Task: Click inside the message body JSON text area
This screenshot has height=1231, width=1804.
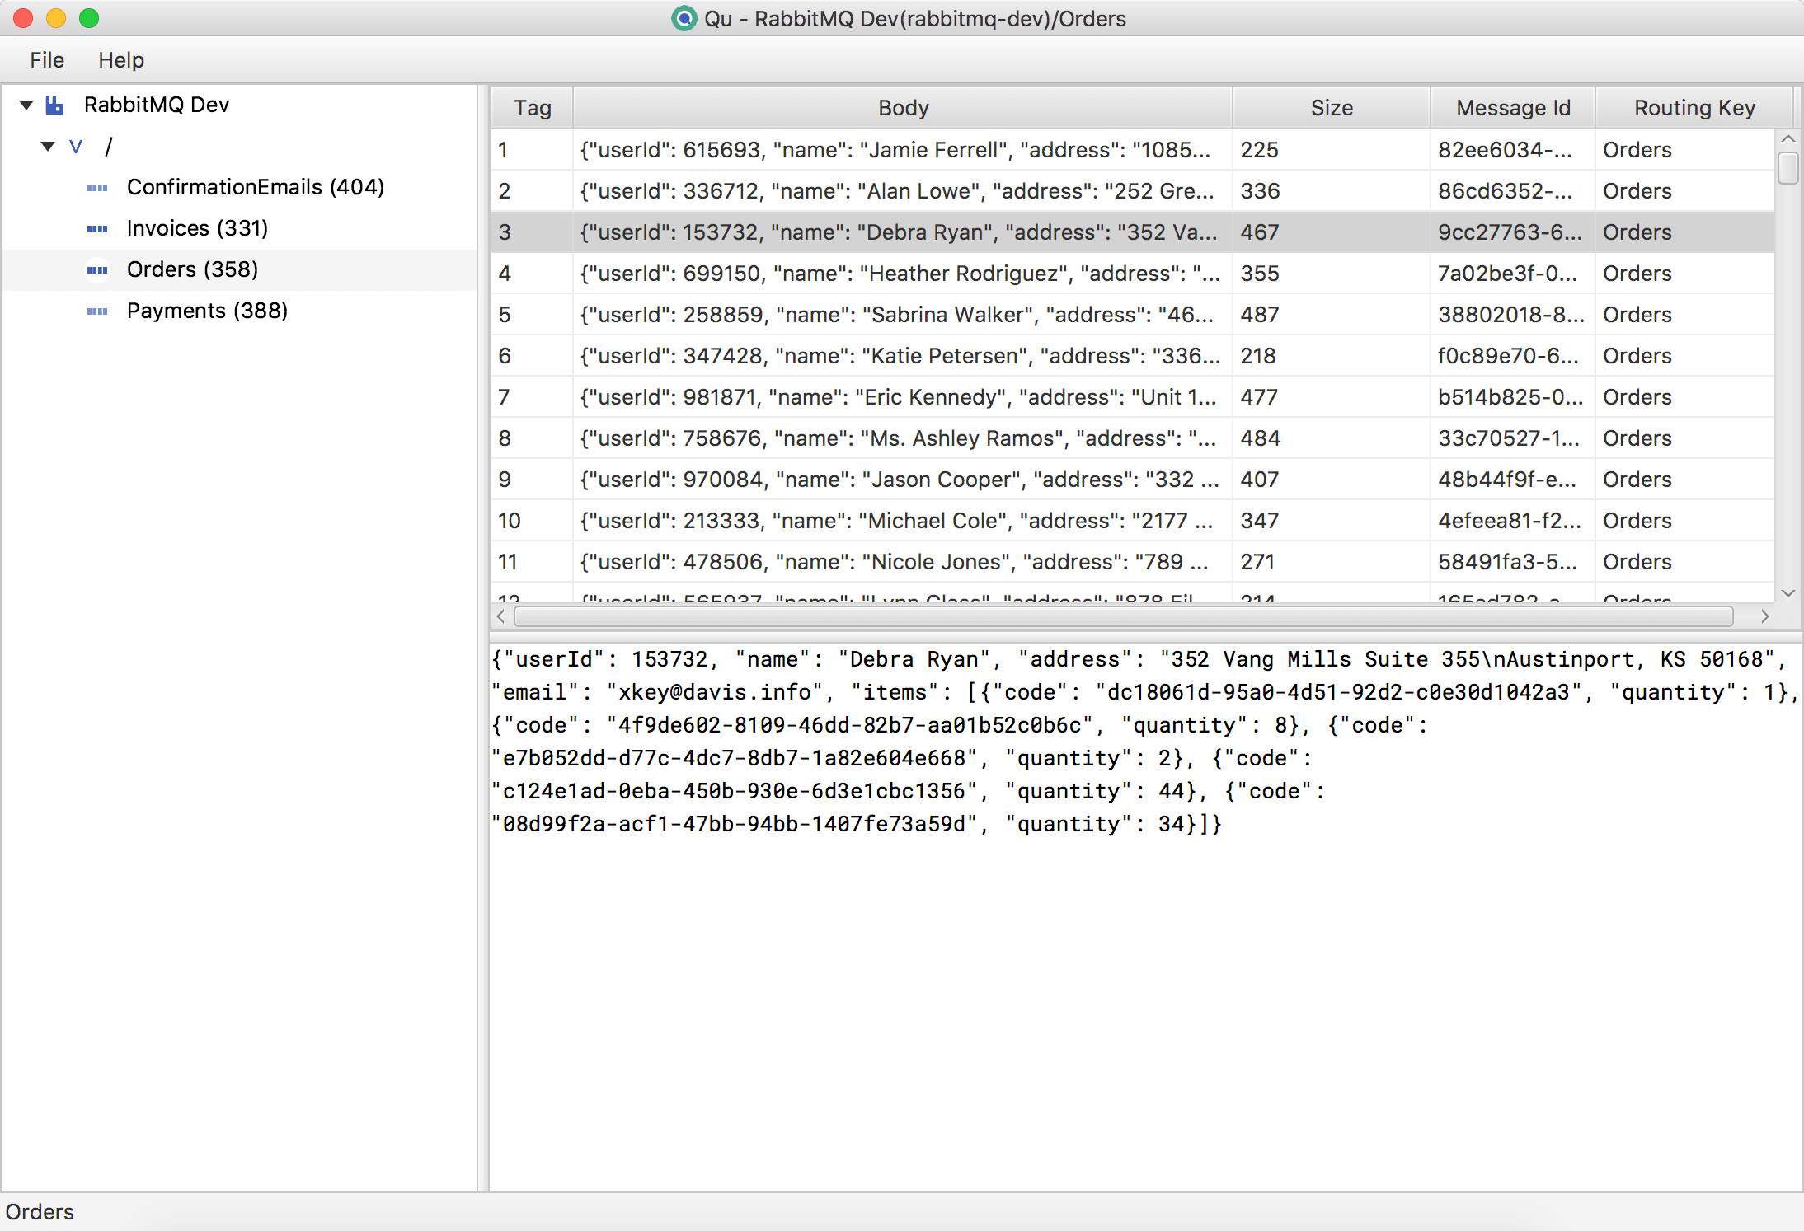Action: [x=1145, y=916]
